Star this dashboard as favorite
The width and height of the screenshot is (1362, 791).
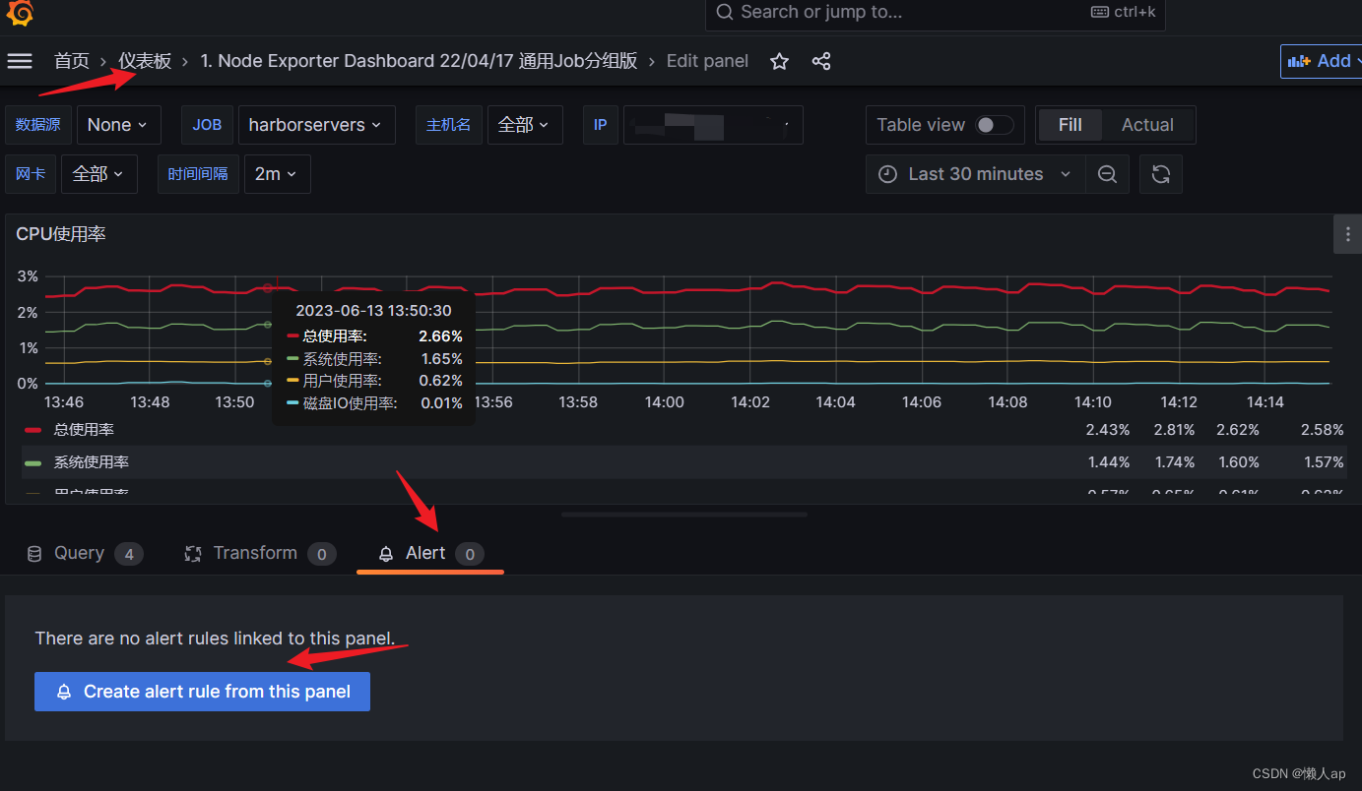tap(779, 62)
